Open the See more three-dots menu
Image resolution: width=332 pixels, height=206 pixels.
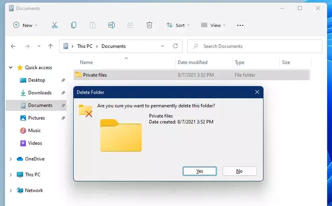click(x=240, y=25)
